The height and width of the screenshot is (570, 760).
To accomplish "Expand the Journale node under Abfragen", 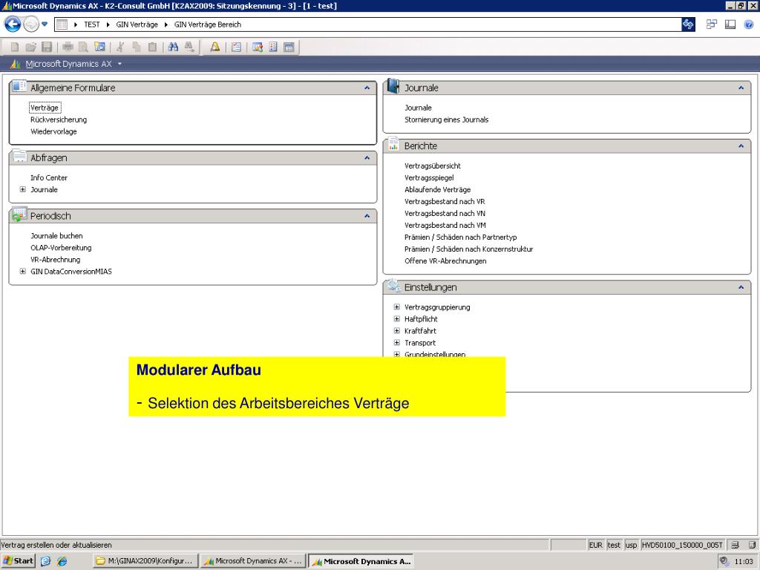I will coord(23,189).
